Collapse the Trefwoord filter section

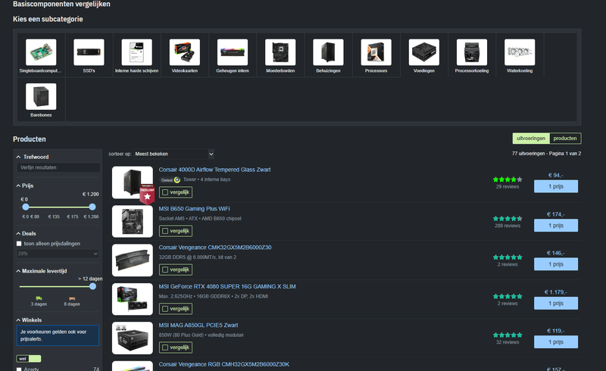33,157
